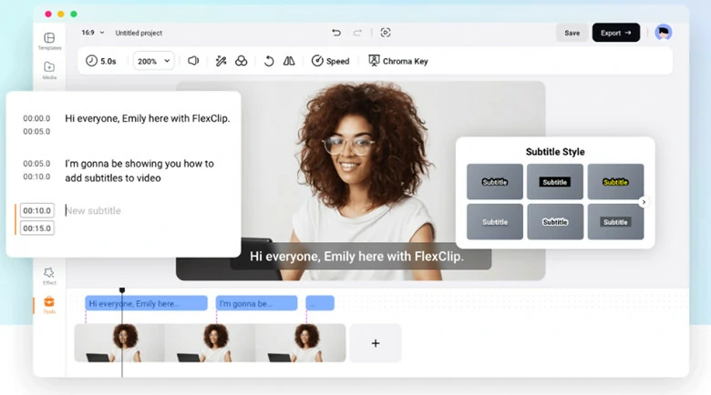Open the Media sidebar panel
Image resolution: width=711 pixels, height=395 pixels.
click(49, 71)
